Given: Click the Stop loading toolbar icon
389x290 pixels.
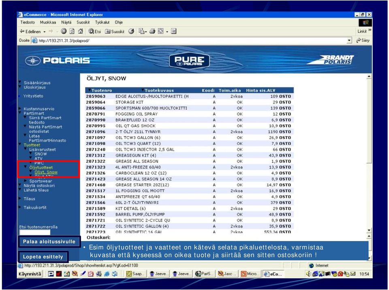Looking at the screenshot, I should [64, 31].
